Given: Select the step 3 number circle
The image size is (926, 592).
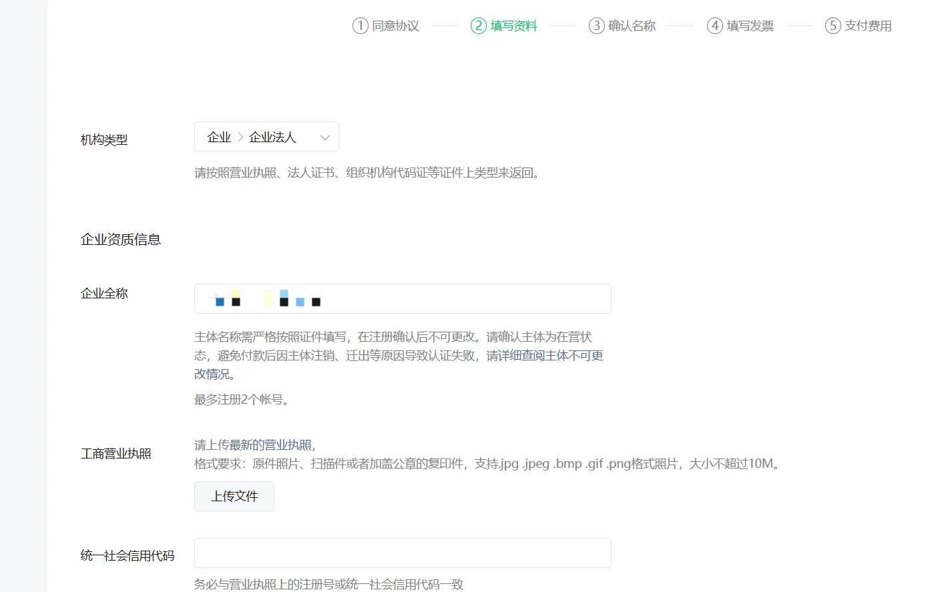Looking at the screenshot, I should point(596,26).
